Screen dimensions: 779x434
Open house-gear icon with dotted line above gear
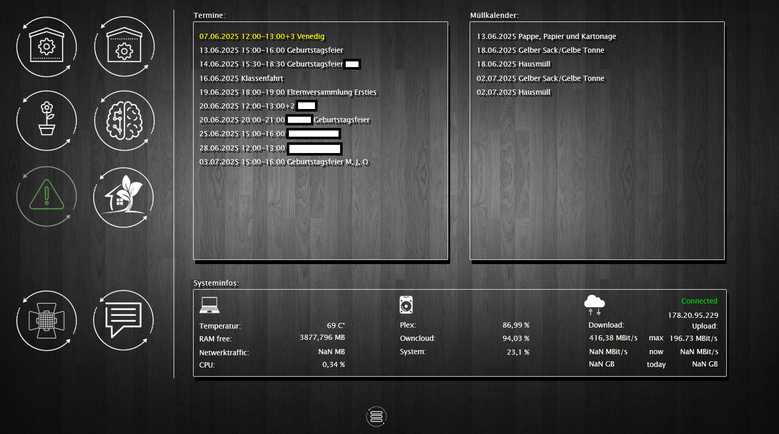click(124, 47)
